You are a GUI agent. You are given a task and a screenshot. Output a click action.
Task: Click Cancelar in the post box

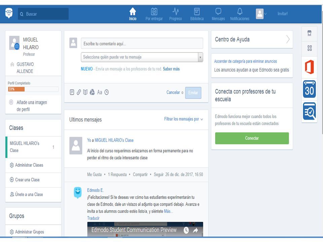(173, 92)
